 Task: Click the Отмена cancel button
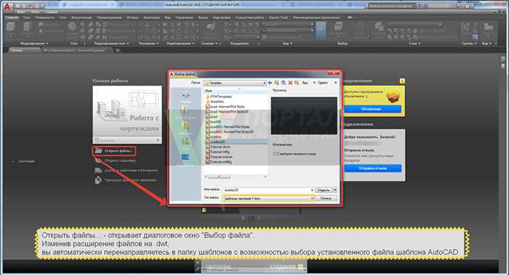click(x=325, y=199)
